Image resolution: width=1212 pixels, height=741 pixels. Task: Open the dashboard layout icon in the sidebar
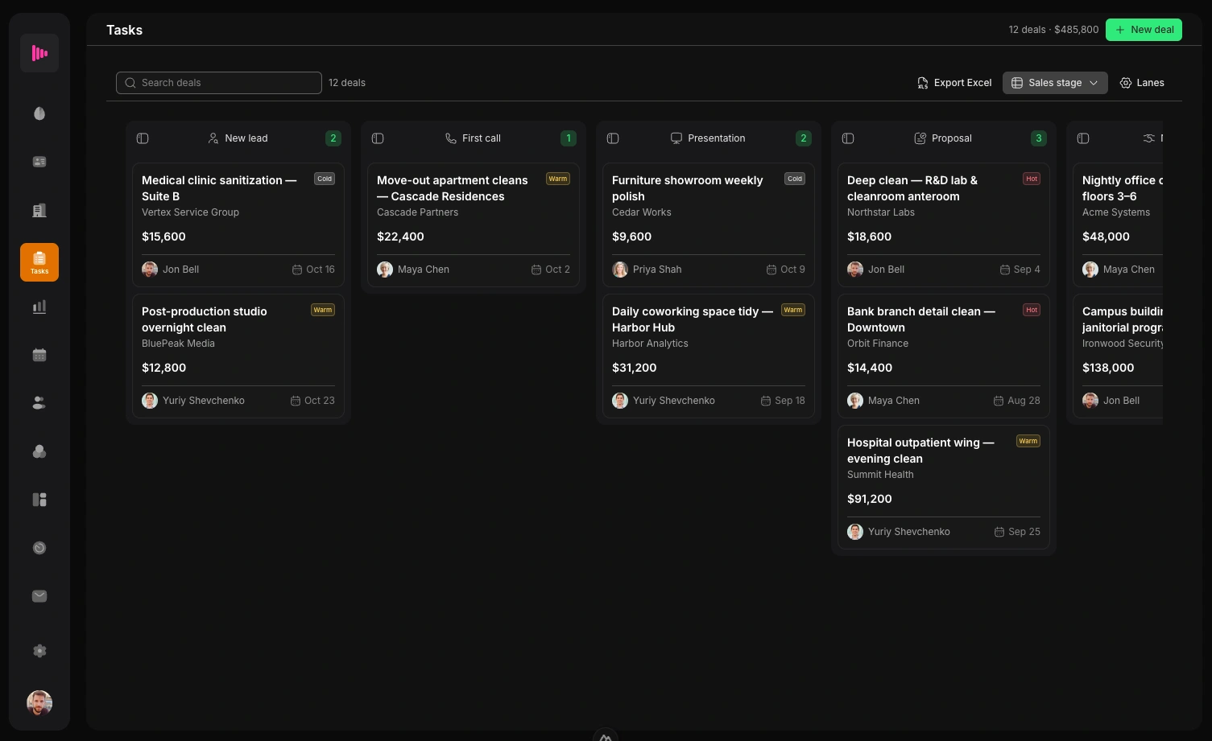pos(39,500)
